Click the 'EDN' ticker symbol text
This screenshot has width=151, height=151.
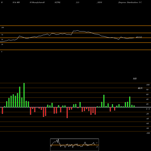coord(100,2)
